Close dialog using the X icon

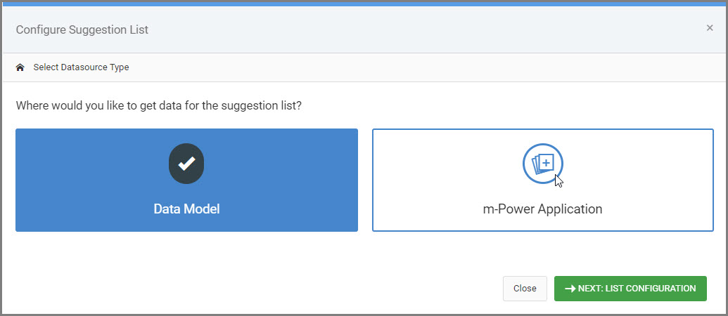[710, 28]
